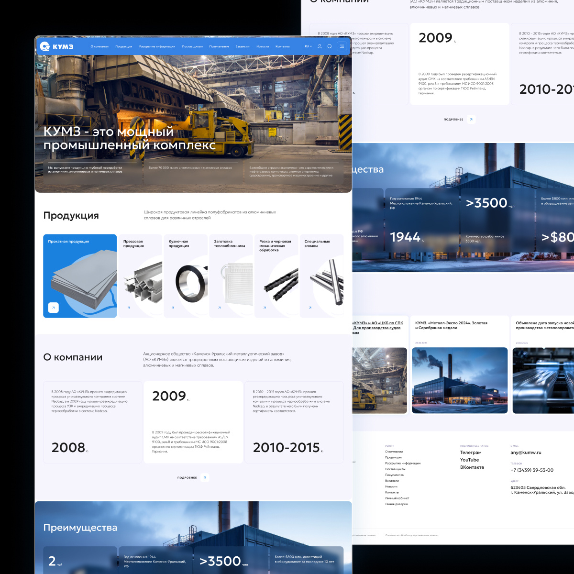574x574 pixels.
Task: Click the YouTube link in footer
Action: pyautogui.click(x=469, y=460)
